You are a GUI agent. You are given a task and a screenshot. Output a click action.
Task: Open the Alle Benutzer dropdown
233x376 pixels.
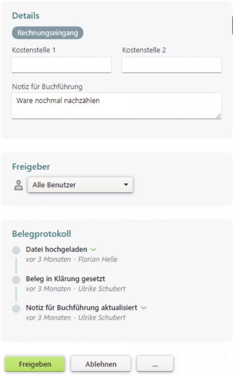80,185
